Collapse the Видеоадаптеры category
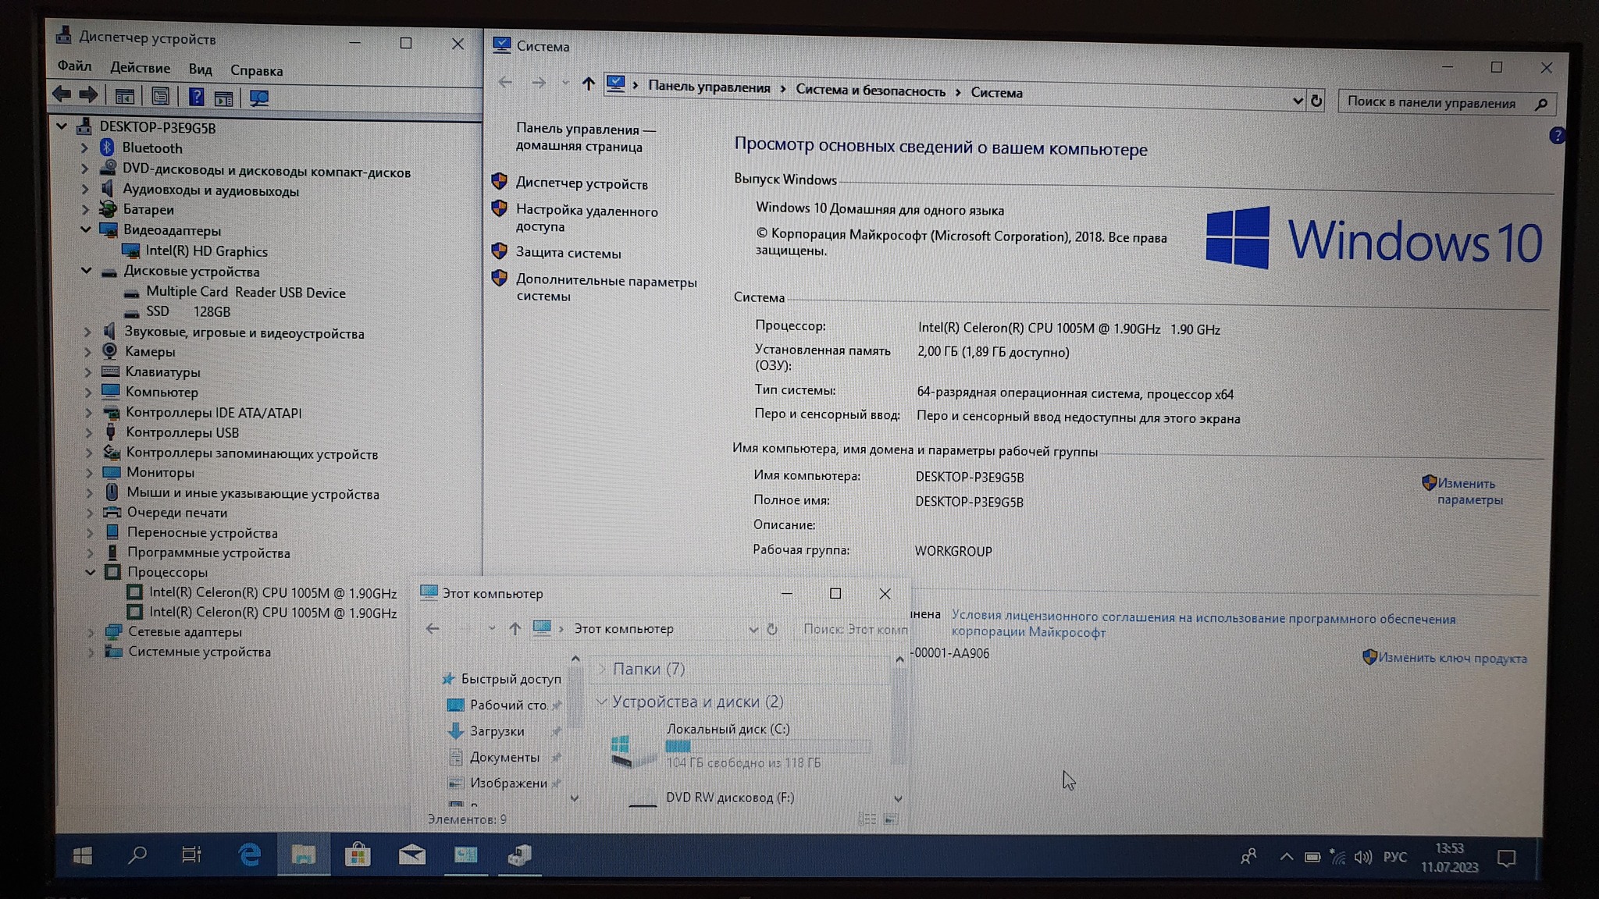The width and height of the screenshot is (1599, 899). tap(86, 229)
